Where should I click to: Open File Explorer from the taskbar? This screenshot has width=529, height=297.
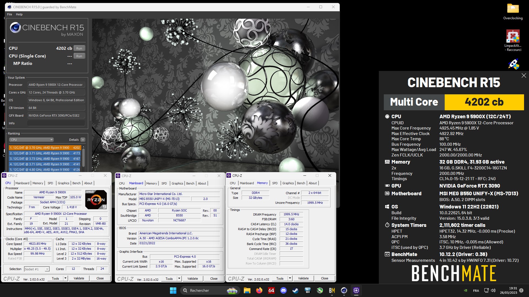[247, 290]
